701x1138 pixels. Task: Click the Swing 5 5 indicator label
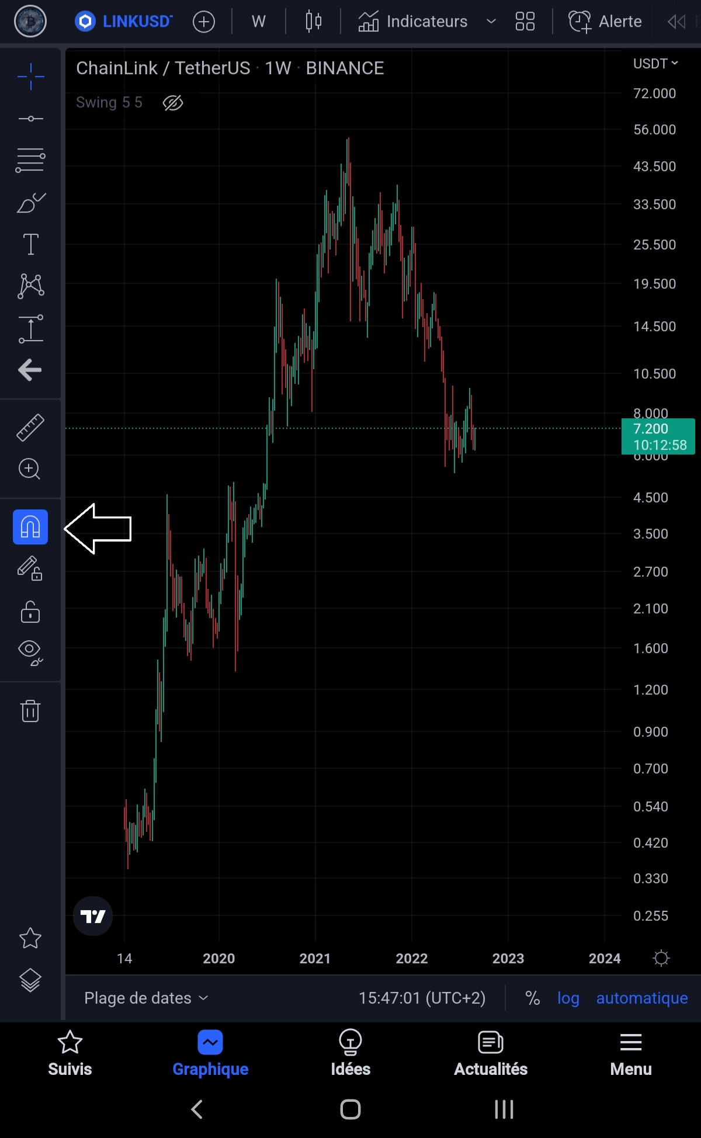(109, 103)
